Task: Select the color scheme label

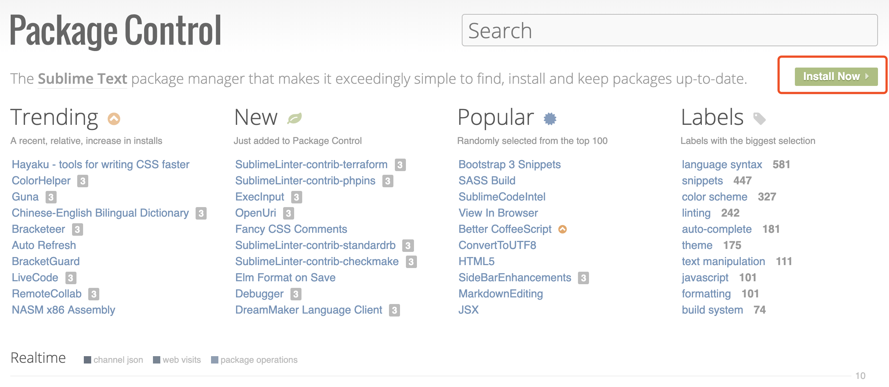Action: pyautogui.click(x=714, y=197)
